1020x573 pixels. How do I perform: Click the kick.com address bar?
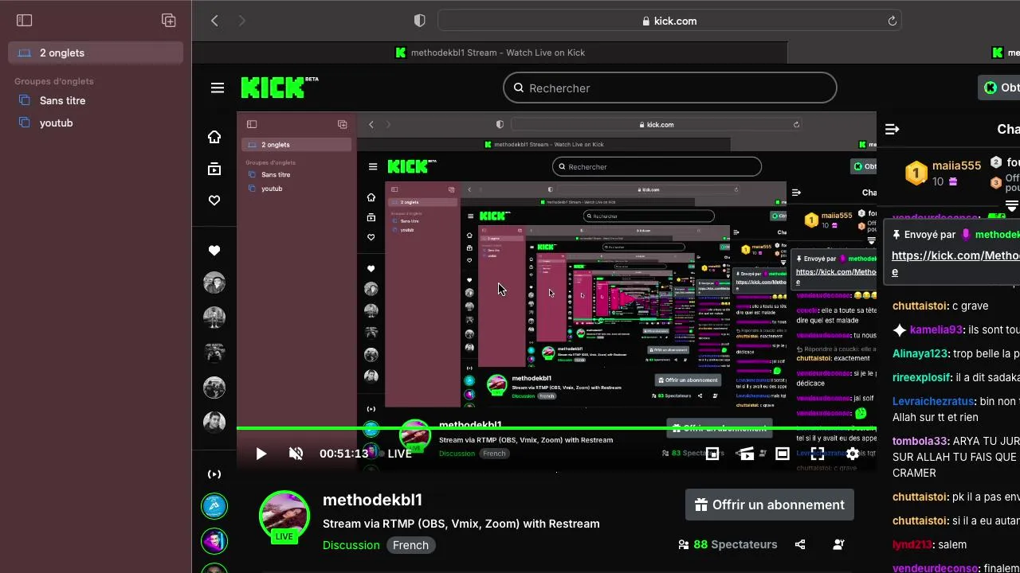point(669,21)
